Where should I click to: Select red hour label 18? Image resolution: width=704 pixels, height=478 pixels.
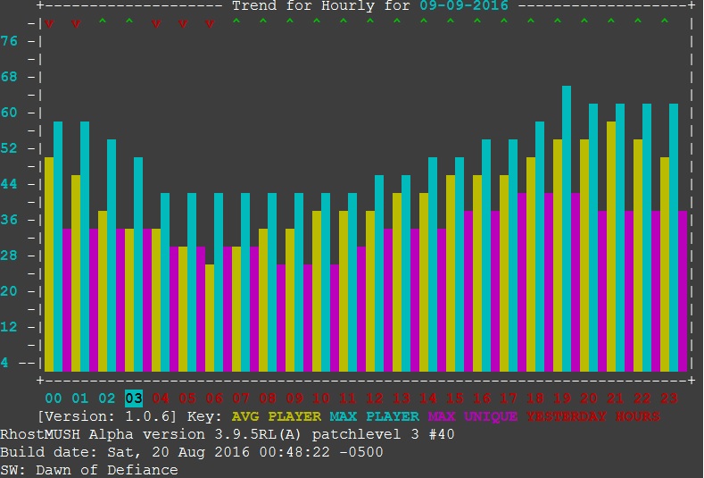(x=535, y=398)
